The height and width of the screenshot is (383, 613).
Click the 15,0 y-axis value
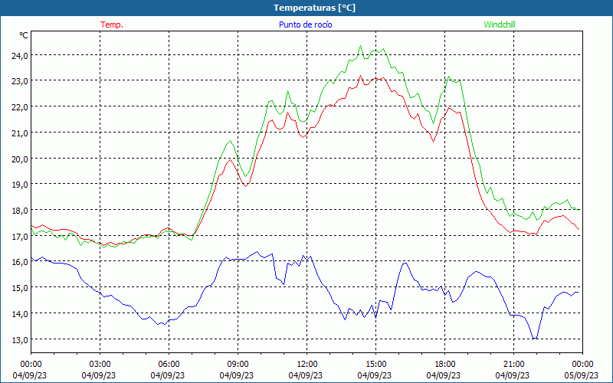tap(20, 288)
